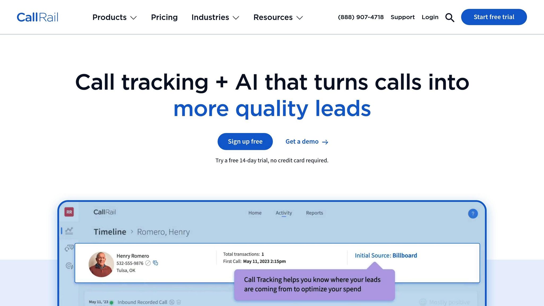Click the (888) 907-4718 phone number

pos(361,17)
